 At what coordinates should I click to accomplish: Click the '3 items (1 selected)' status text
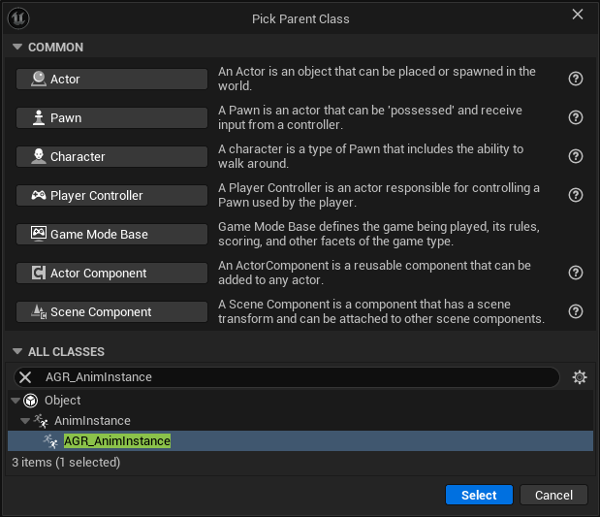point(66,463)
